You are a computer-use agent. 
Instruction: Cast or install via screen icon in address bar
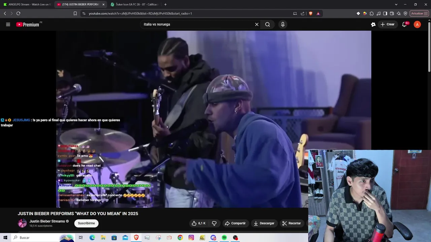tap(295, 13)
